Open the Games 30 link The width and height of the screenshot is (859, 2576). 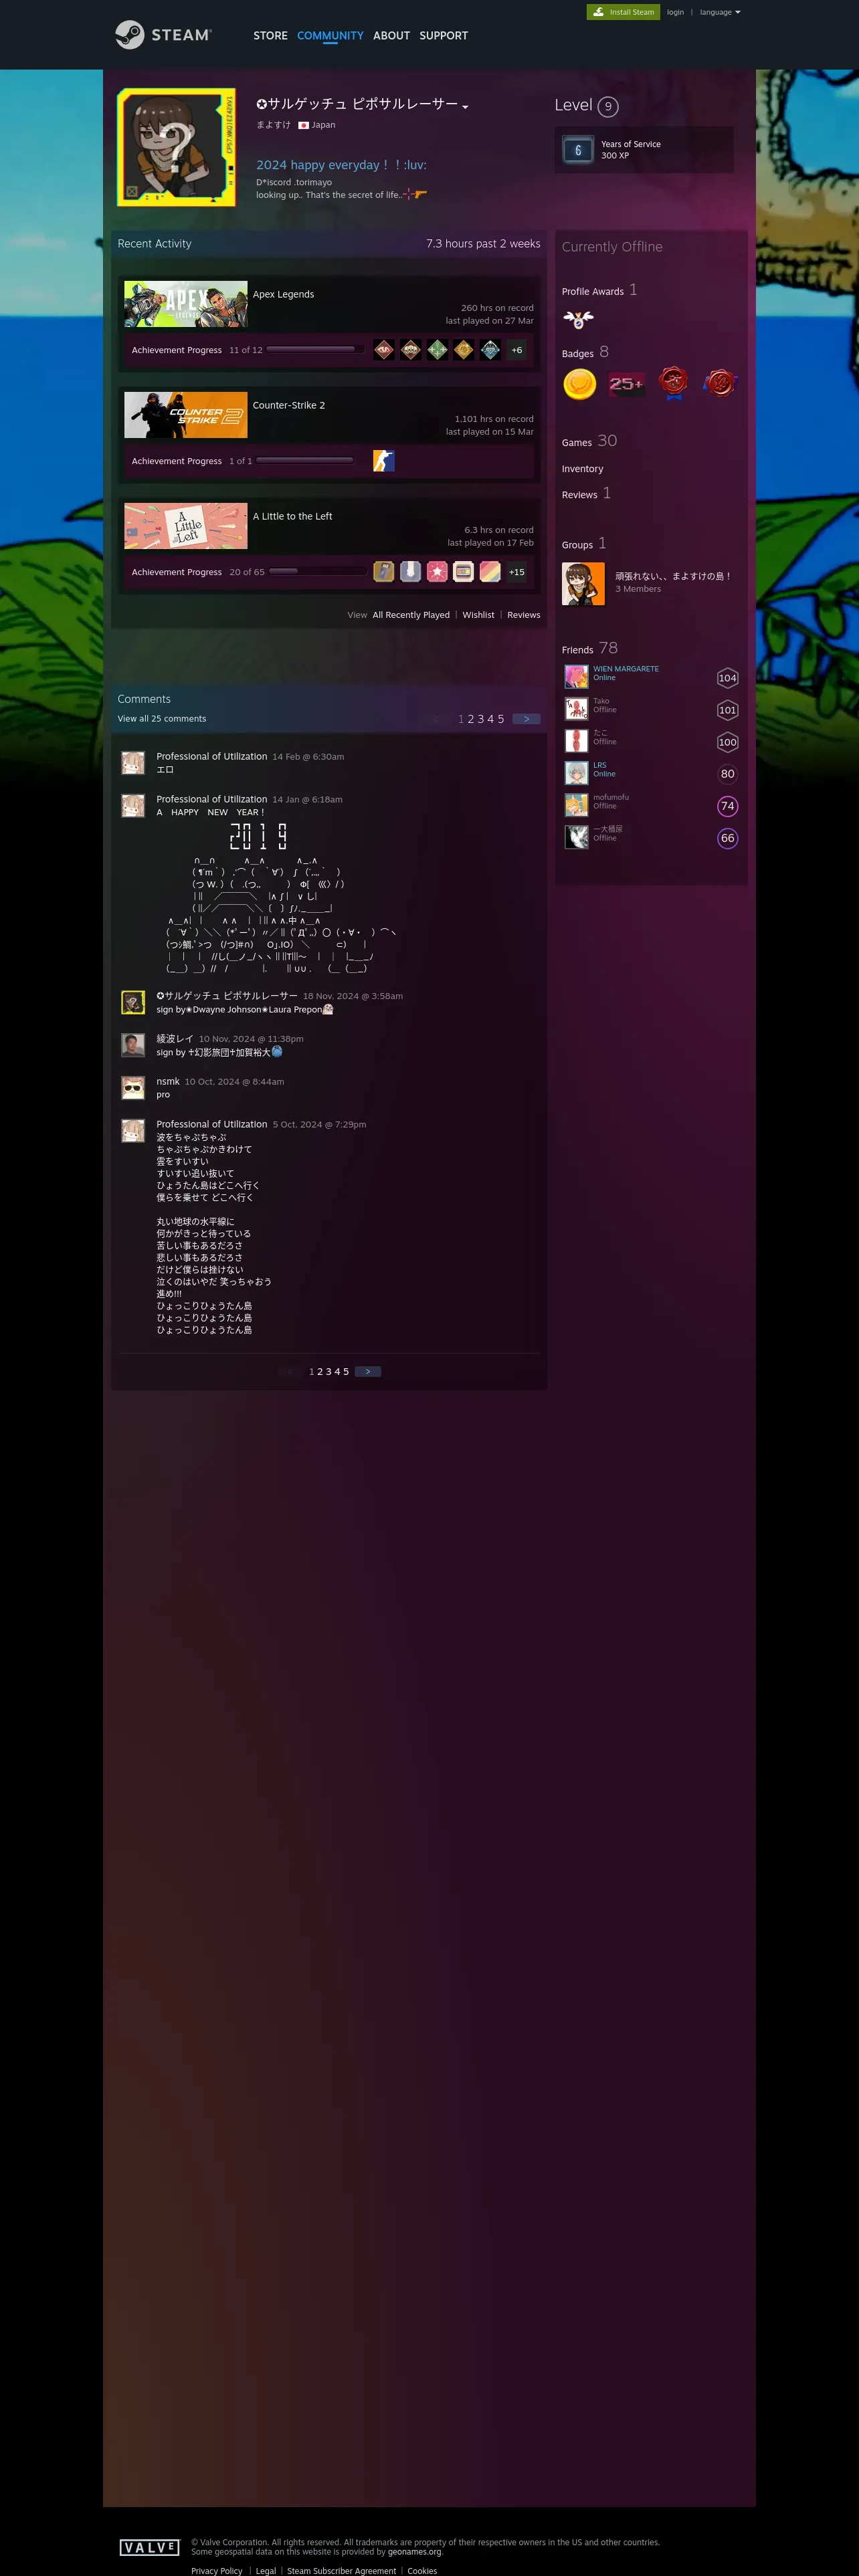click(x=589, y=441)
